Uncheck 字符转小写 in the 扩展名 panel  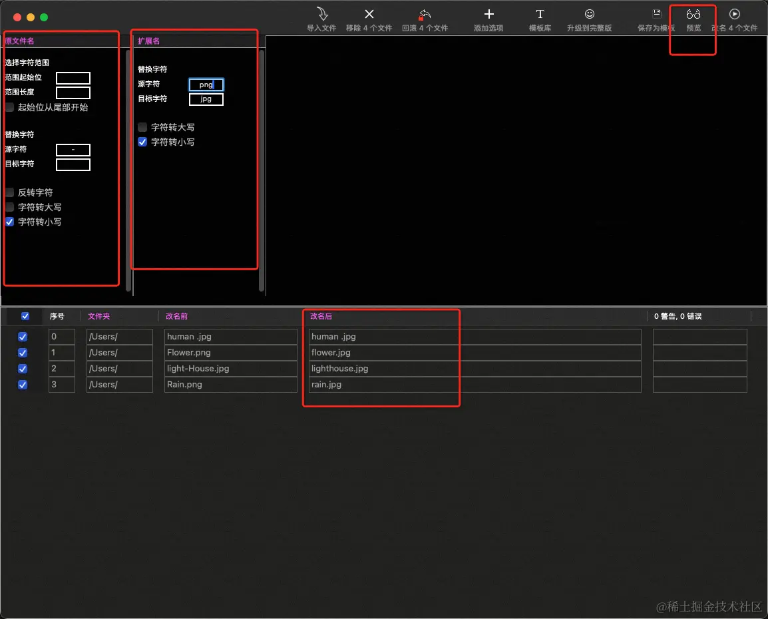coord(142,142)
